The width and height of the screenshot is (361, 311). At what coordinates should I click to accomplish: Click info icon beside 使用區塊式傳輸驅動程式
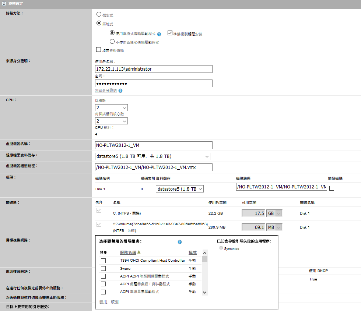(x=159, y=34)
